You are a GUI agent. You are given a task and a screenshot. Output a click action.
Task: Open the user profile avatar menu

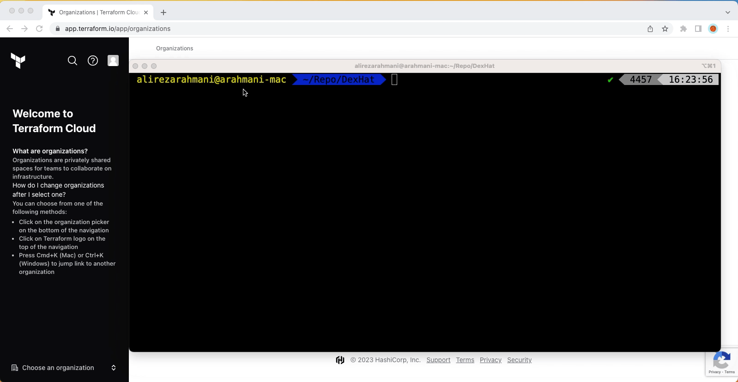(x=113, y=61)
